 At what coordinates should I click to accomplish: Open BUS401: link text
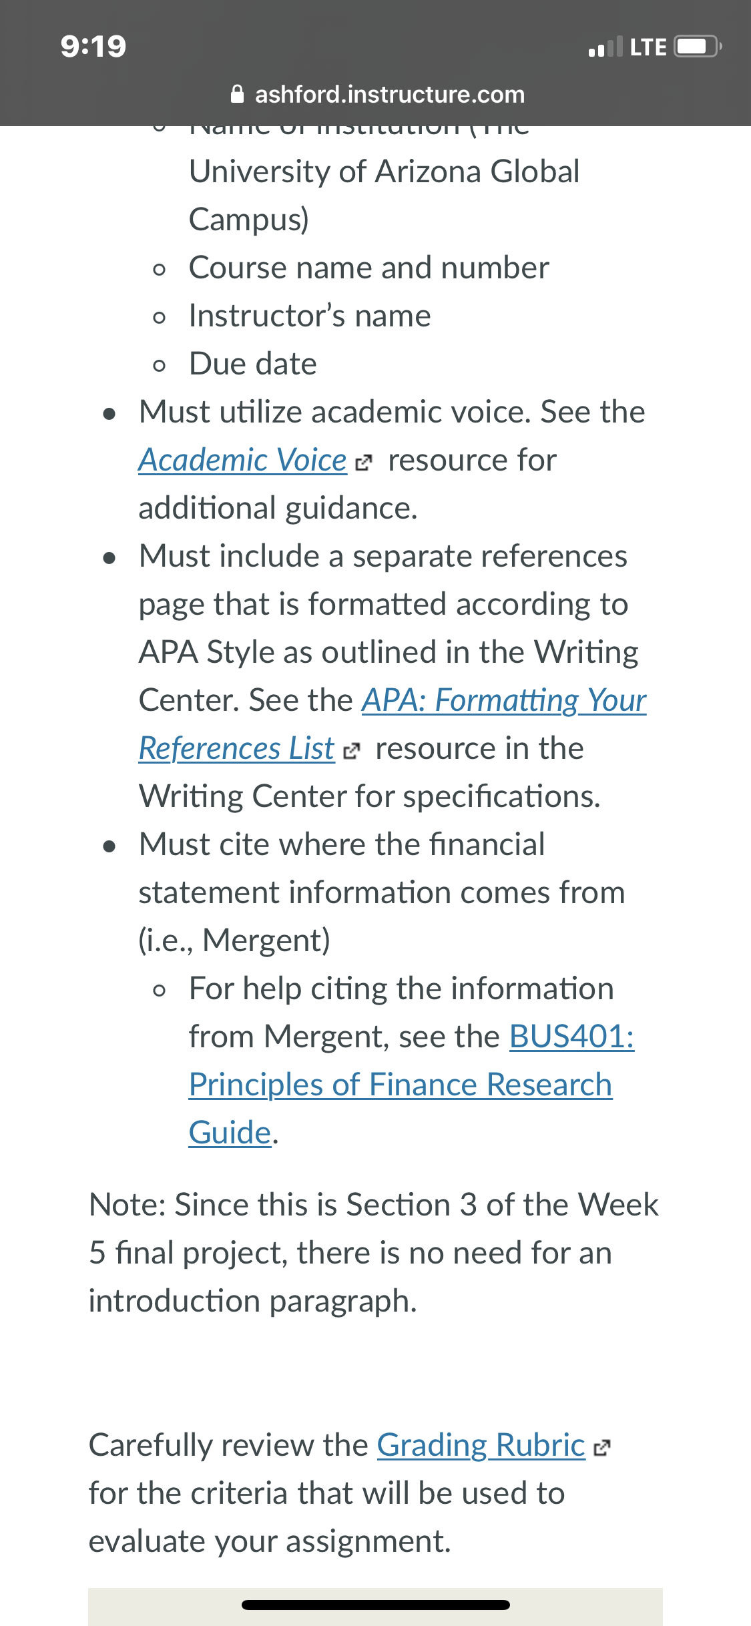pos(571,1037)
